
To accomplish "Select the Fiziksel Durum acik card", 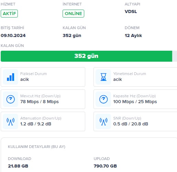I will 43,77.
